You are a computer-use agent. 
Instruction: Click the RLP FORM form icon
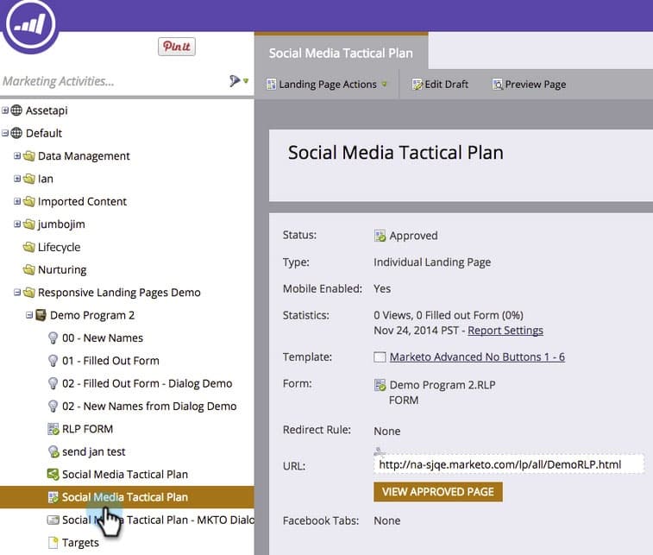53,429
